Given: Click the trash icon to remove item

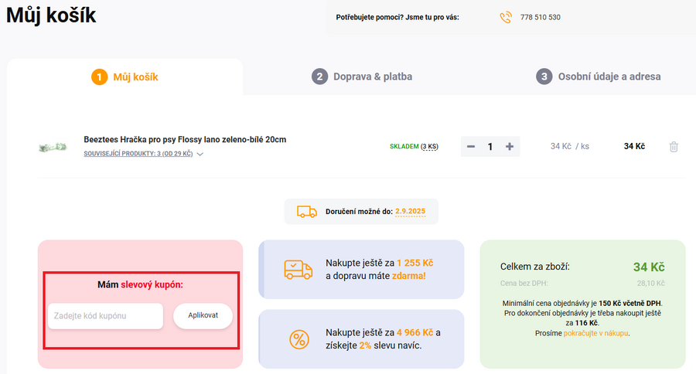Looking at the screenshot, I should (x=674, y=147).
